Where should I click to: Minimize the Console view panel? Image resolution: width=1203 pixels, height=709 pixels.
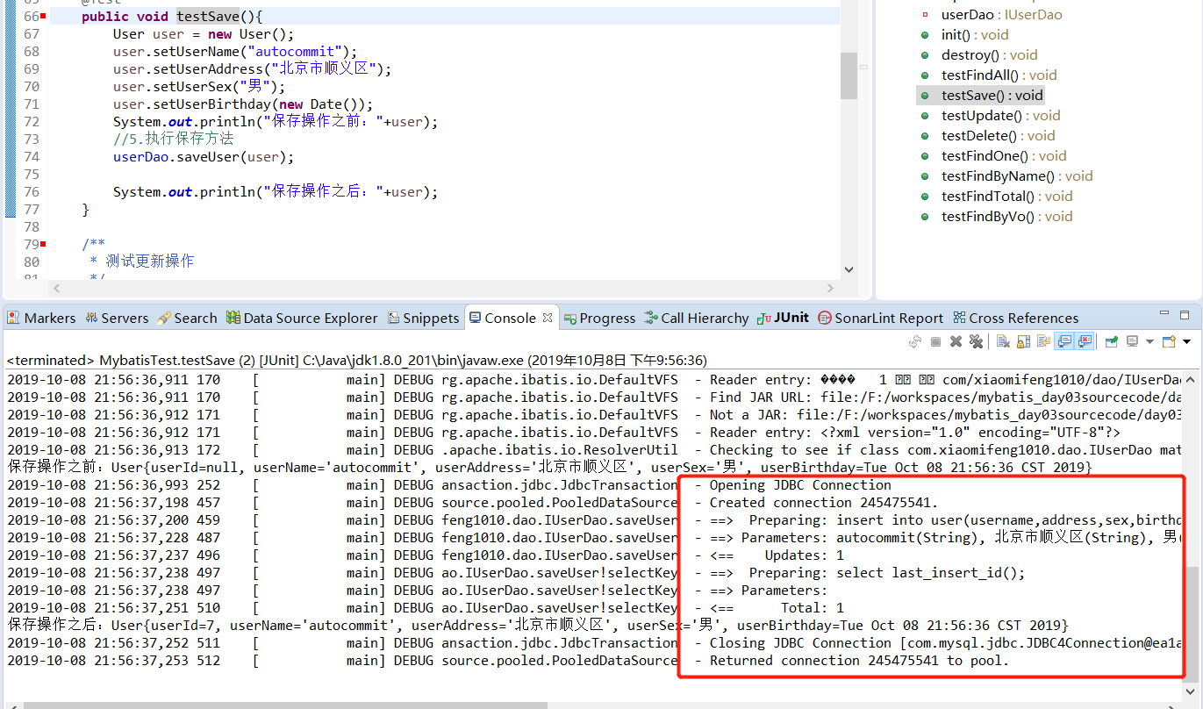click(x=1164, y=314)
